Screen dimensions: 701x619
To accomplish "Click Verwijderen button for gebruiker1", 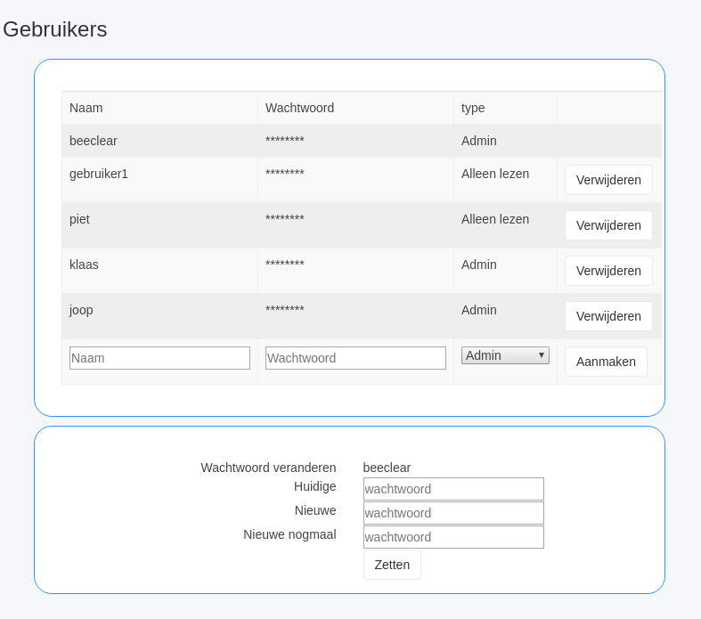I will point(608,180).
